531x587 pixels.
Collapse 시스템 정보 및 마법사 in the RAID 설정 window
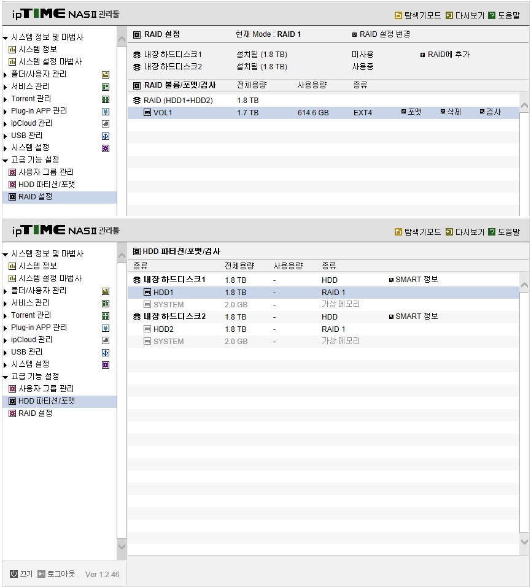pyautogui.click(x=6, y=37)
